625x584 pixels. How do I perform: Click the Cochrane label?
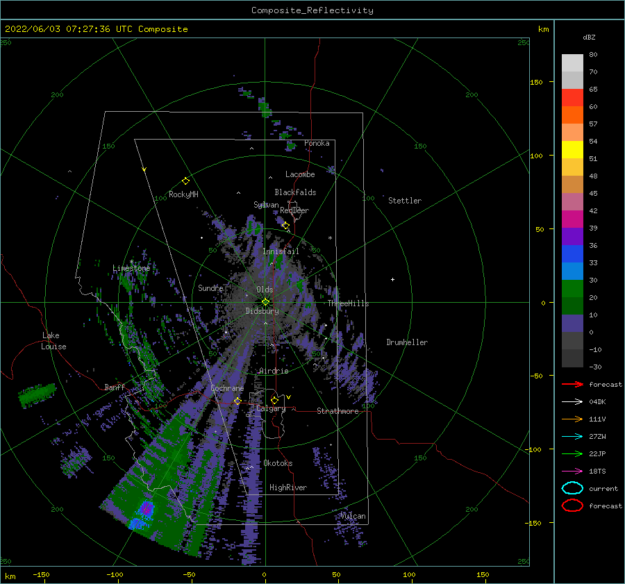point(227,388)
